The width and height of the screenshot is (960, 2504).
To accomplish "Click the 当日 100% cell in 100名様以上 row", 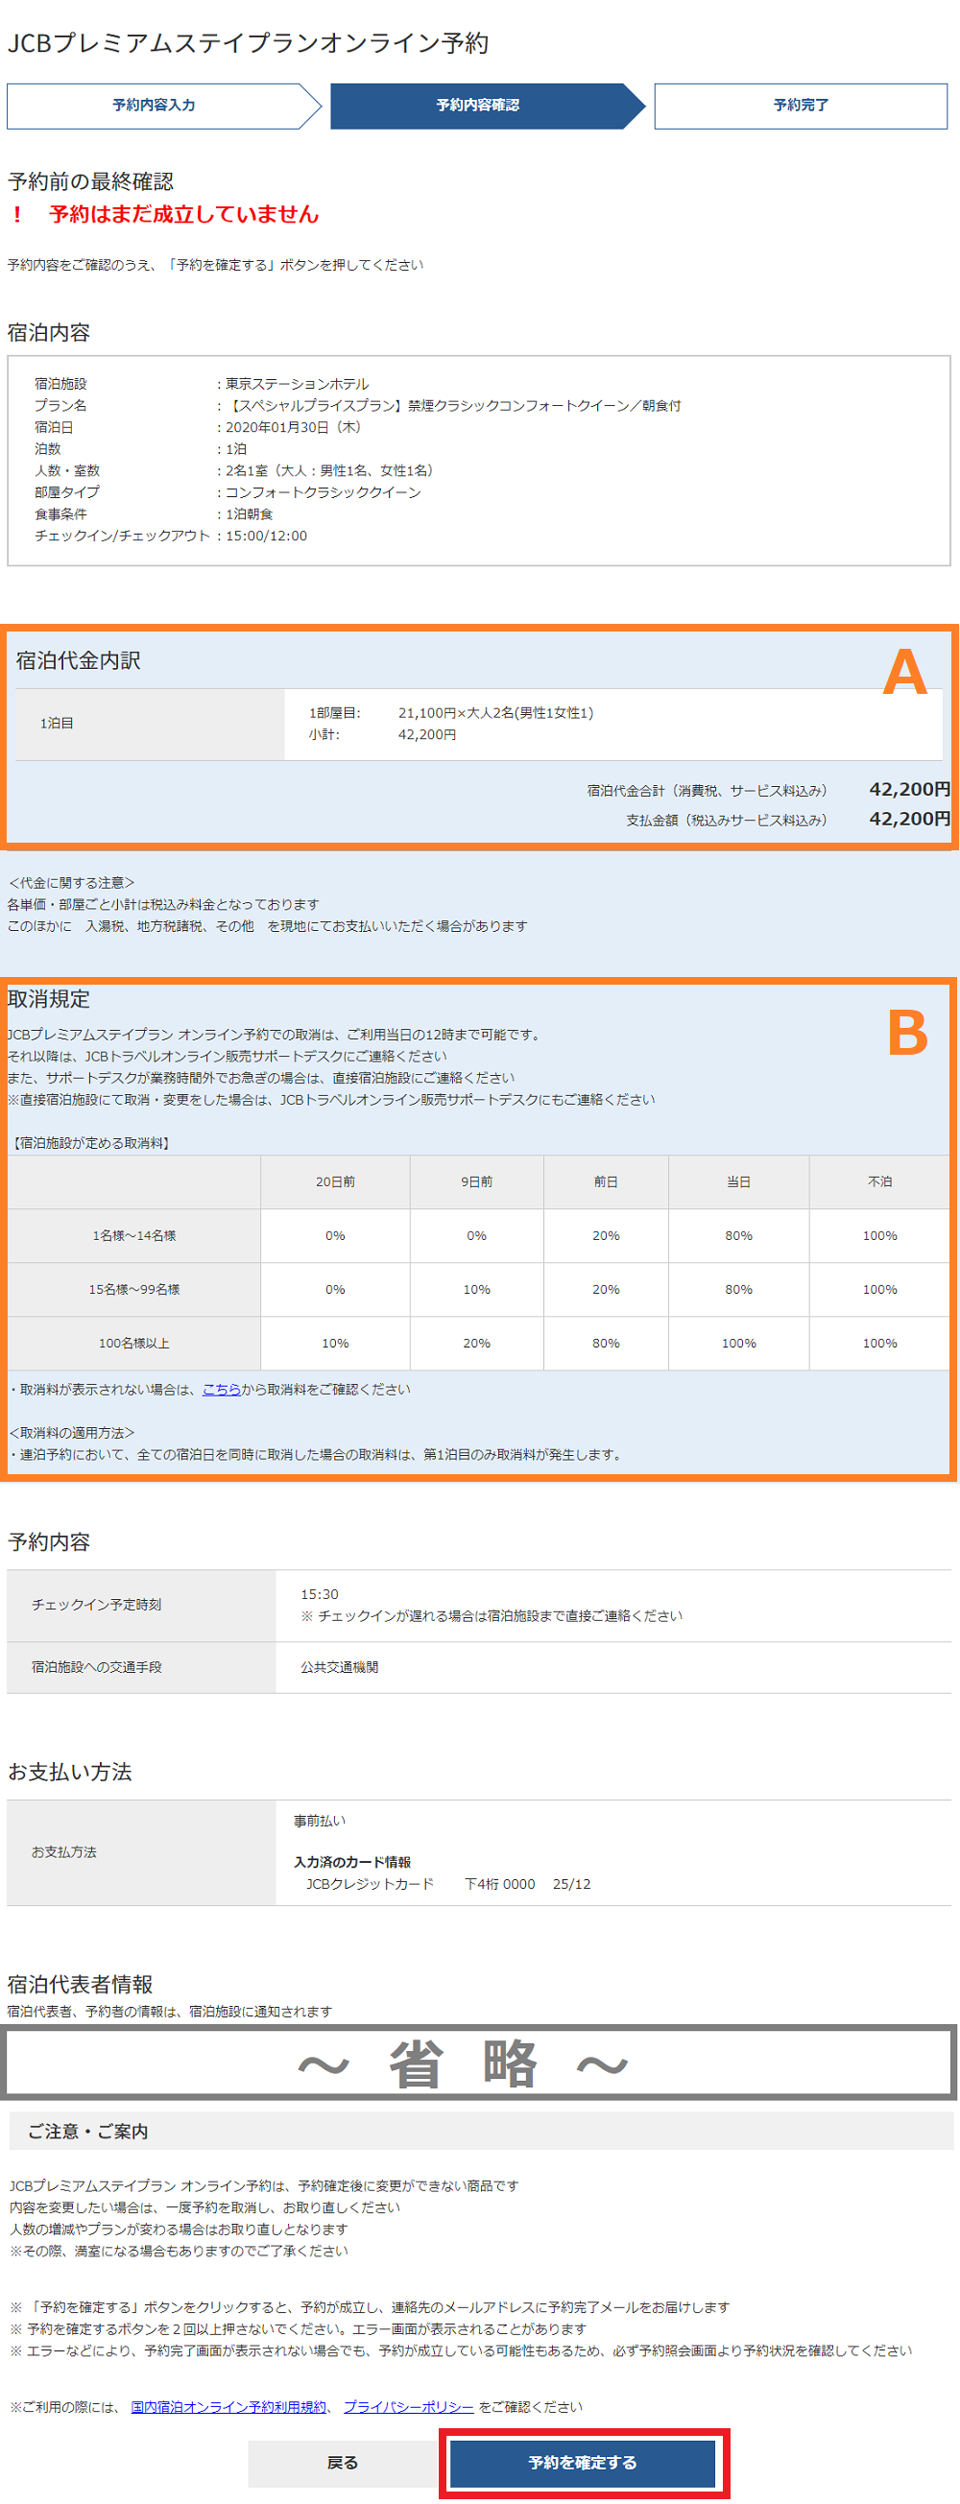I will tap(739, 1344).
